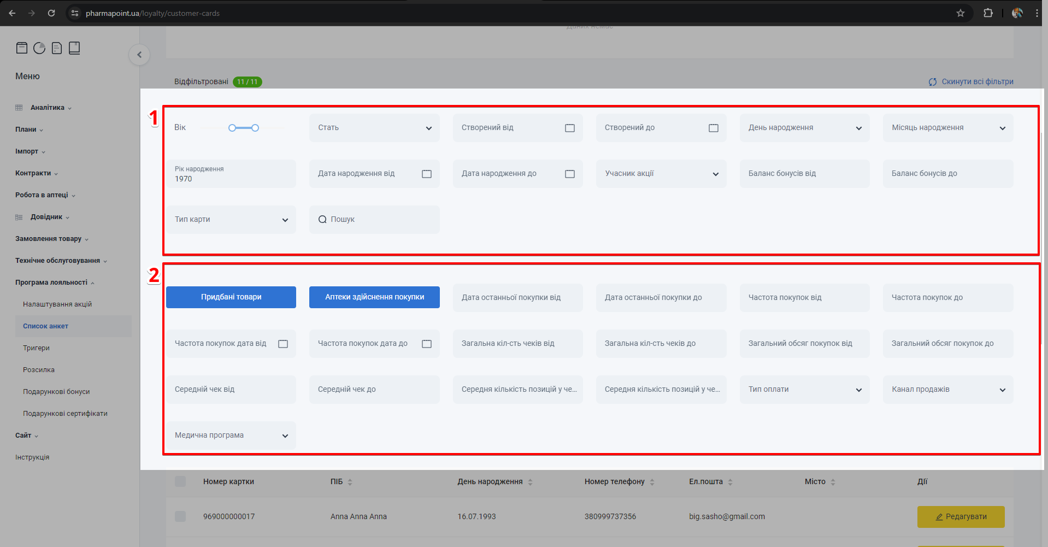This screenshot has width=1048, height=547.
Task: Open calendar for Створений від field
Action: pos(569,128)
